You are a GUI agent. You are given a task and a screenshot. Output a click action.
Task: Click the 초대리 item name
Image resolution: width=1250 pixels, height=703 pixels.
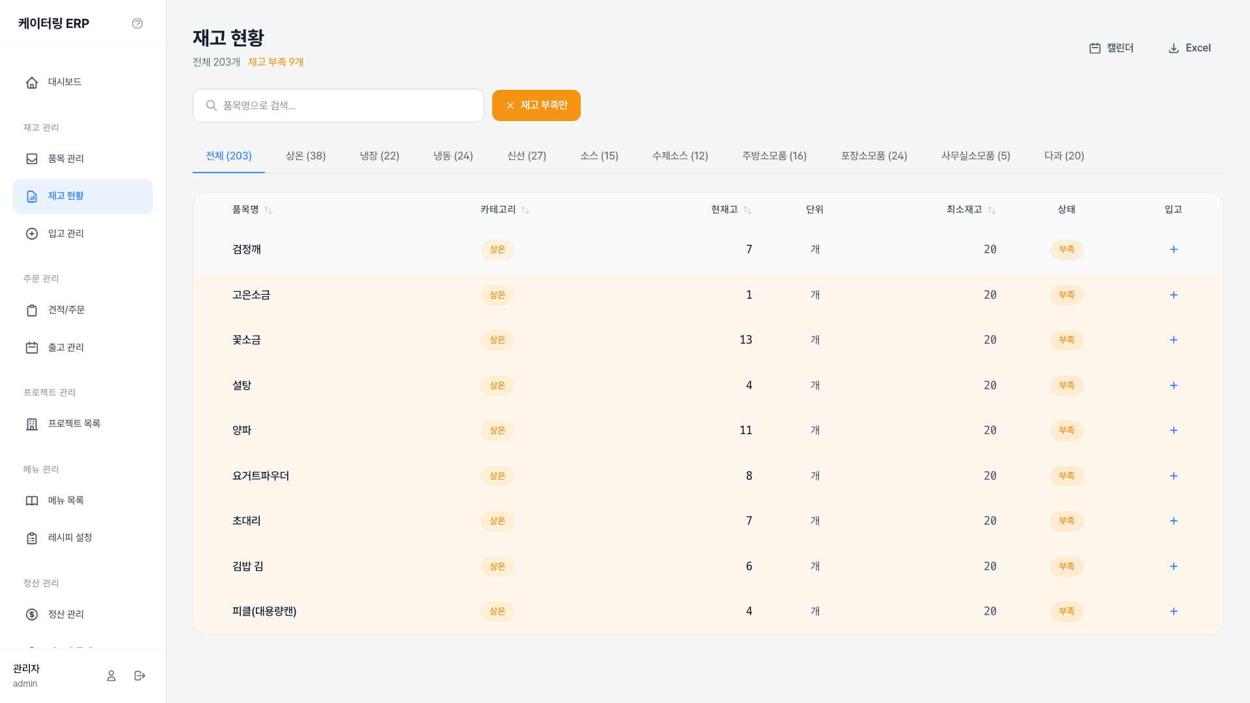coord(246,521)
